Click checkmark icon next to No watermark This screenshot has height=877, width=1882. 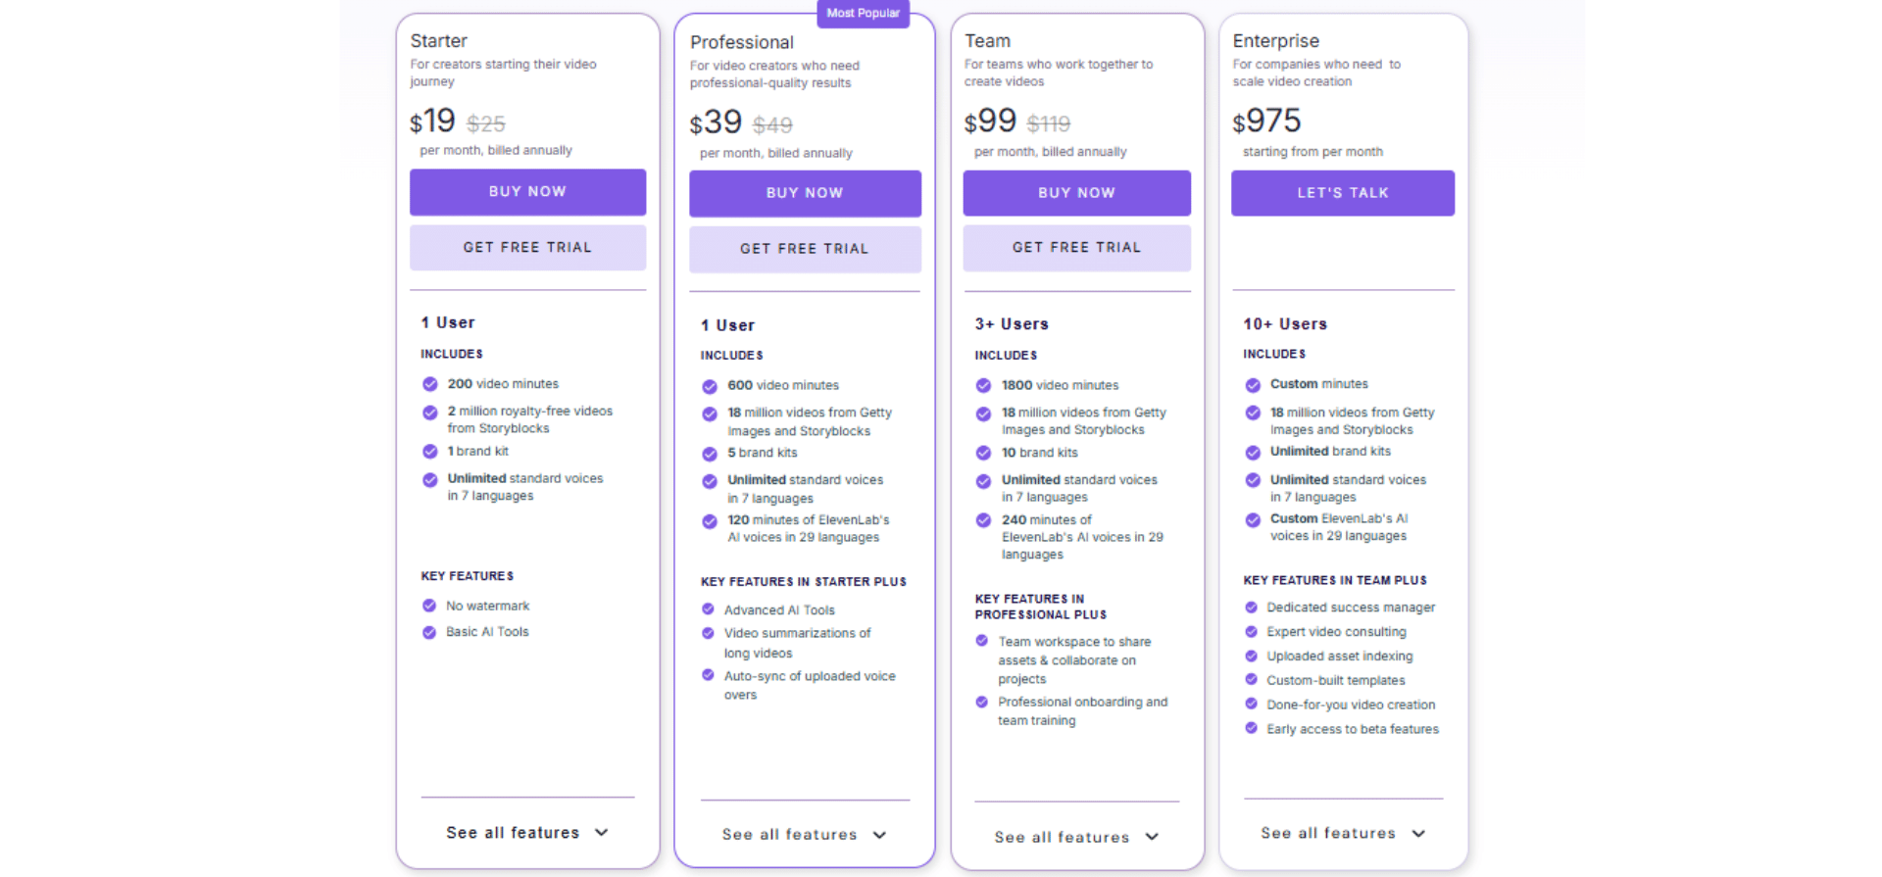click(428, 606)
